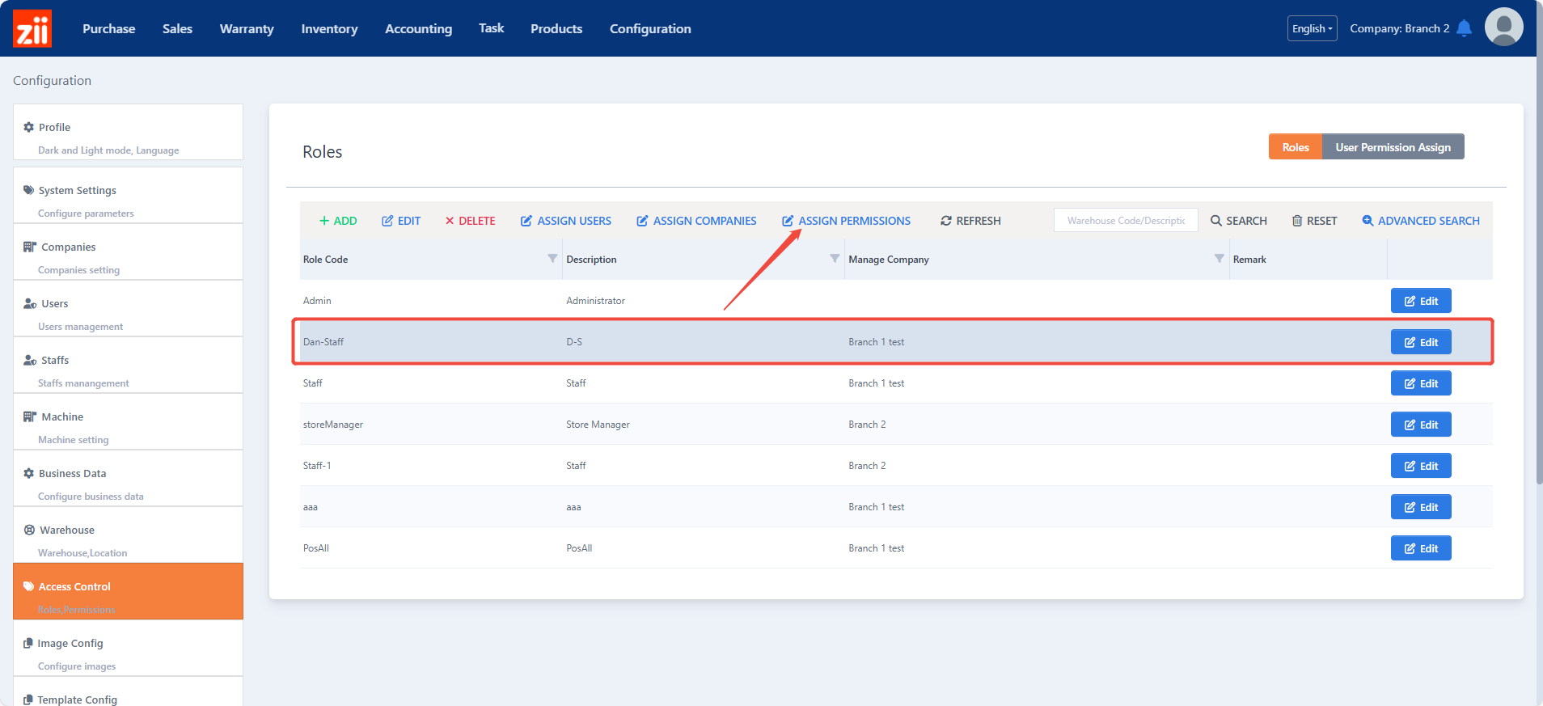1543x706 pixels.
Task: Focus the Warehouse Code search field
Action: point(1125,221)
